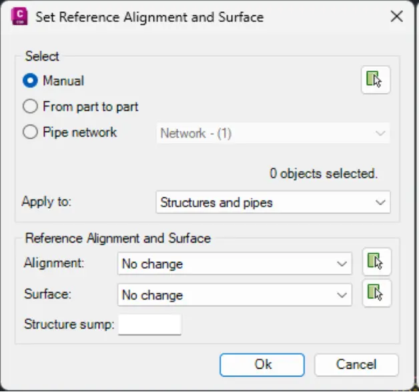Viewport: 419px width, 392px height.
Task: Click the dialog title bar text
Action: click(149, 17)
